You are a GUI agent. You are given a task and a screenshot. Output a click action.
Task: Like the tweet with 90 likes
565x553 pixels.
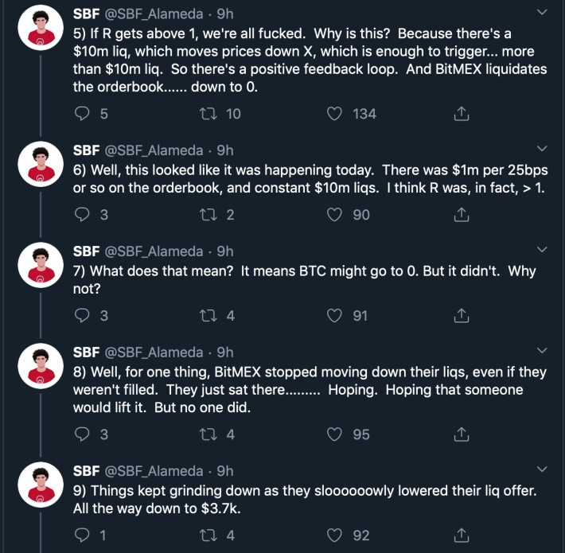click(x=334, y=214)
